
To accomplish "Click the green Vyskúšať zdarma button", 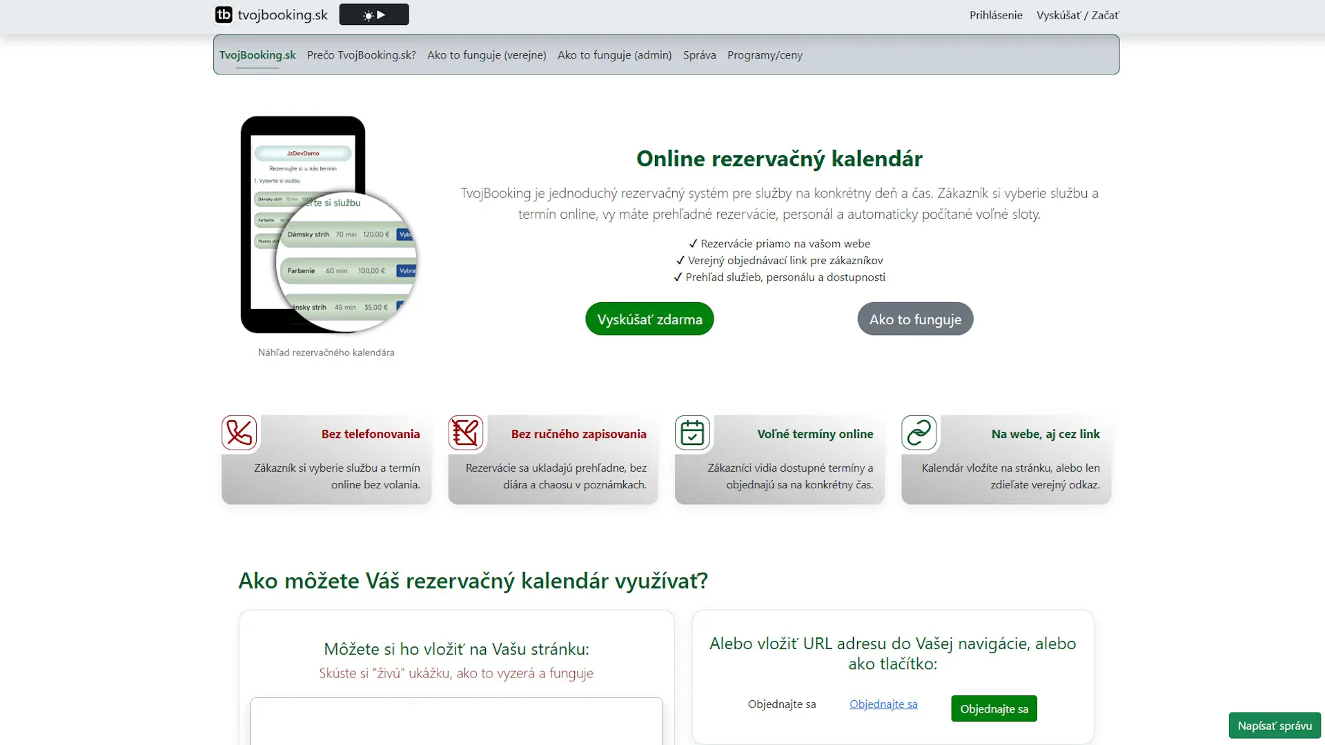I will click(x=649, y=319).
